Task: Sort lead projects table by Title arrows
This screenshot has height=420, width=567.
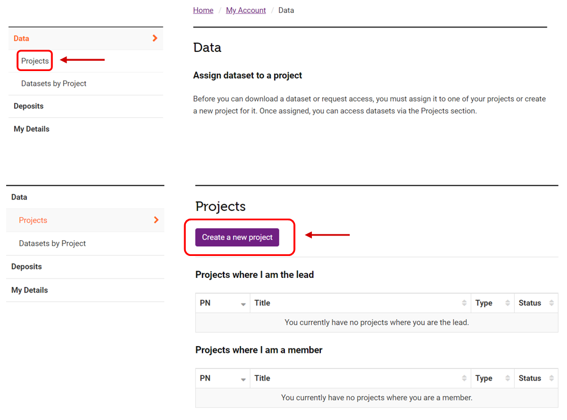Action: click(465, 303)
